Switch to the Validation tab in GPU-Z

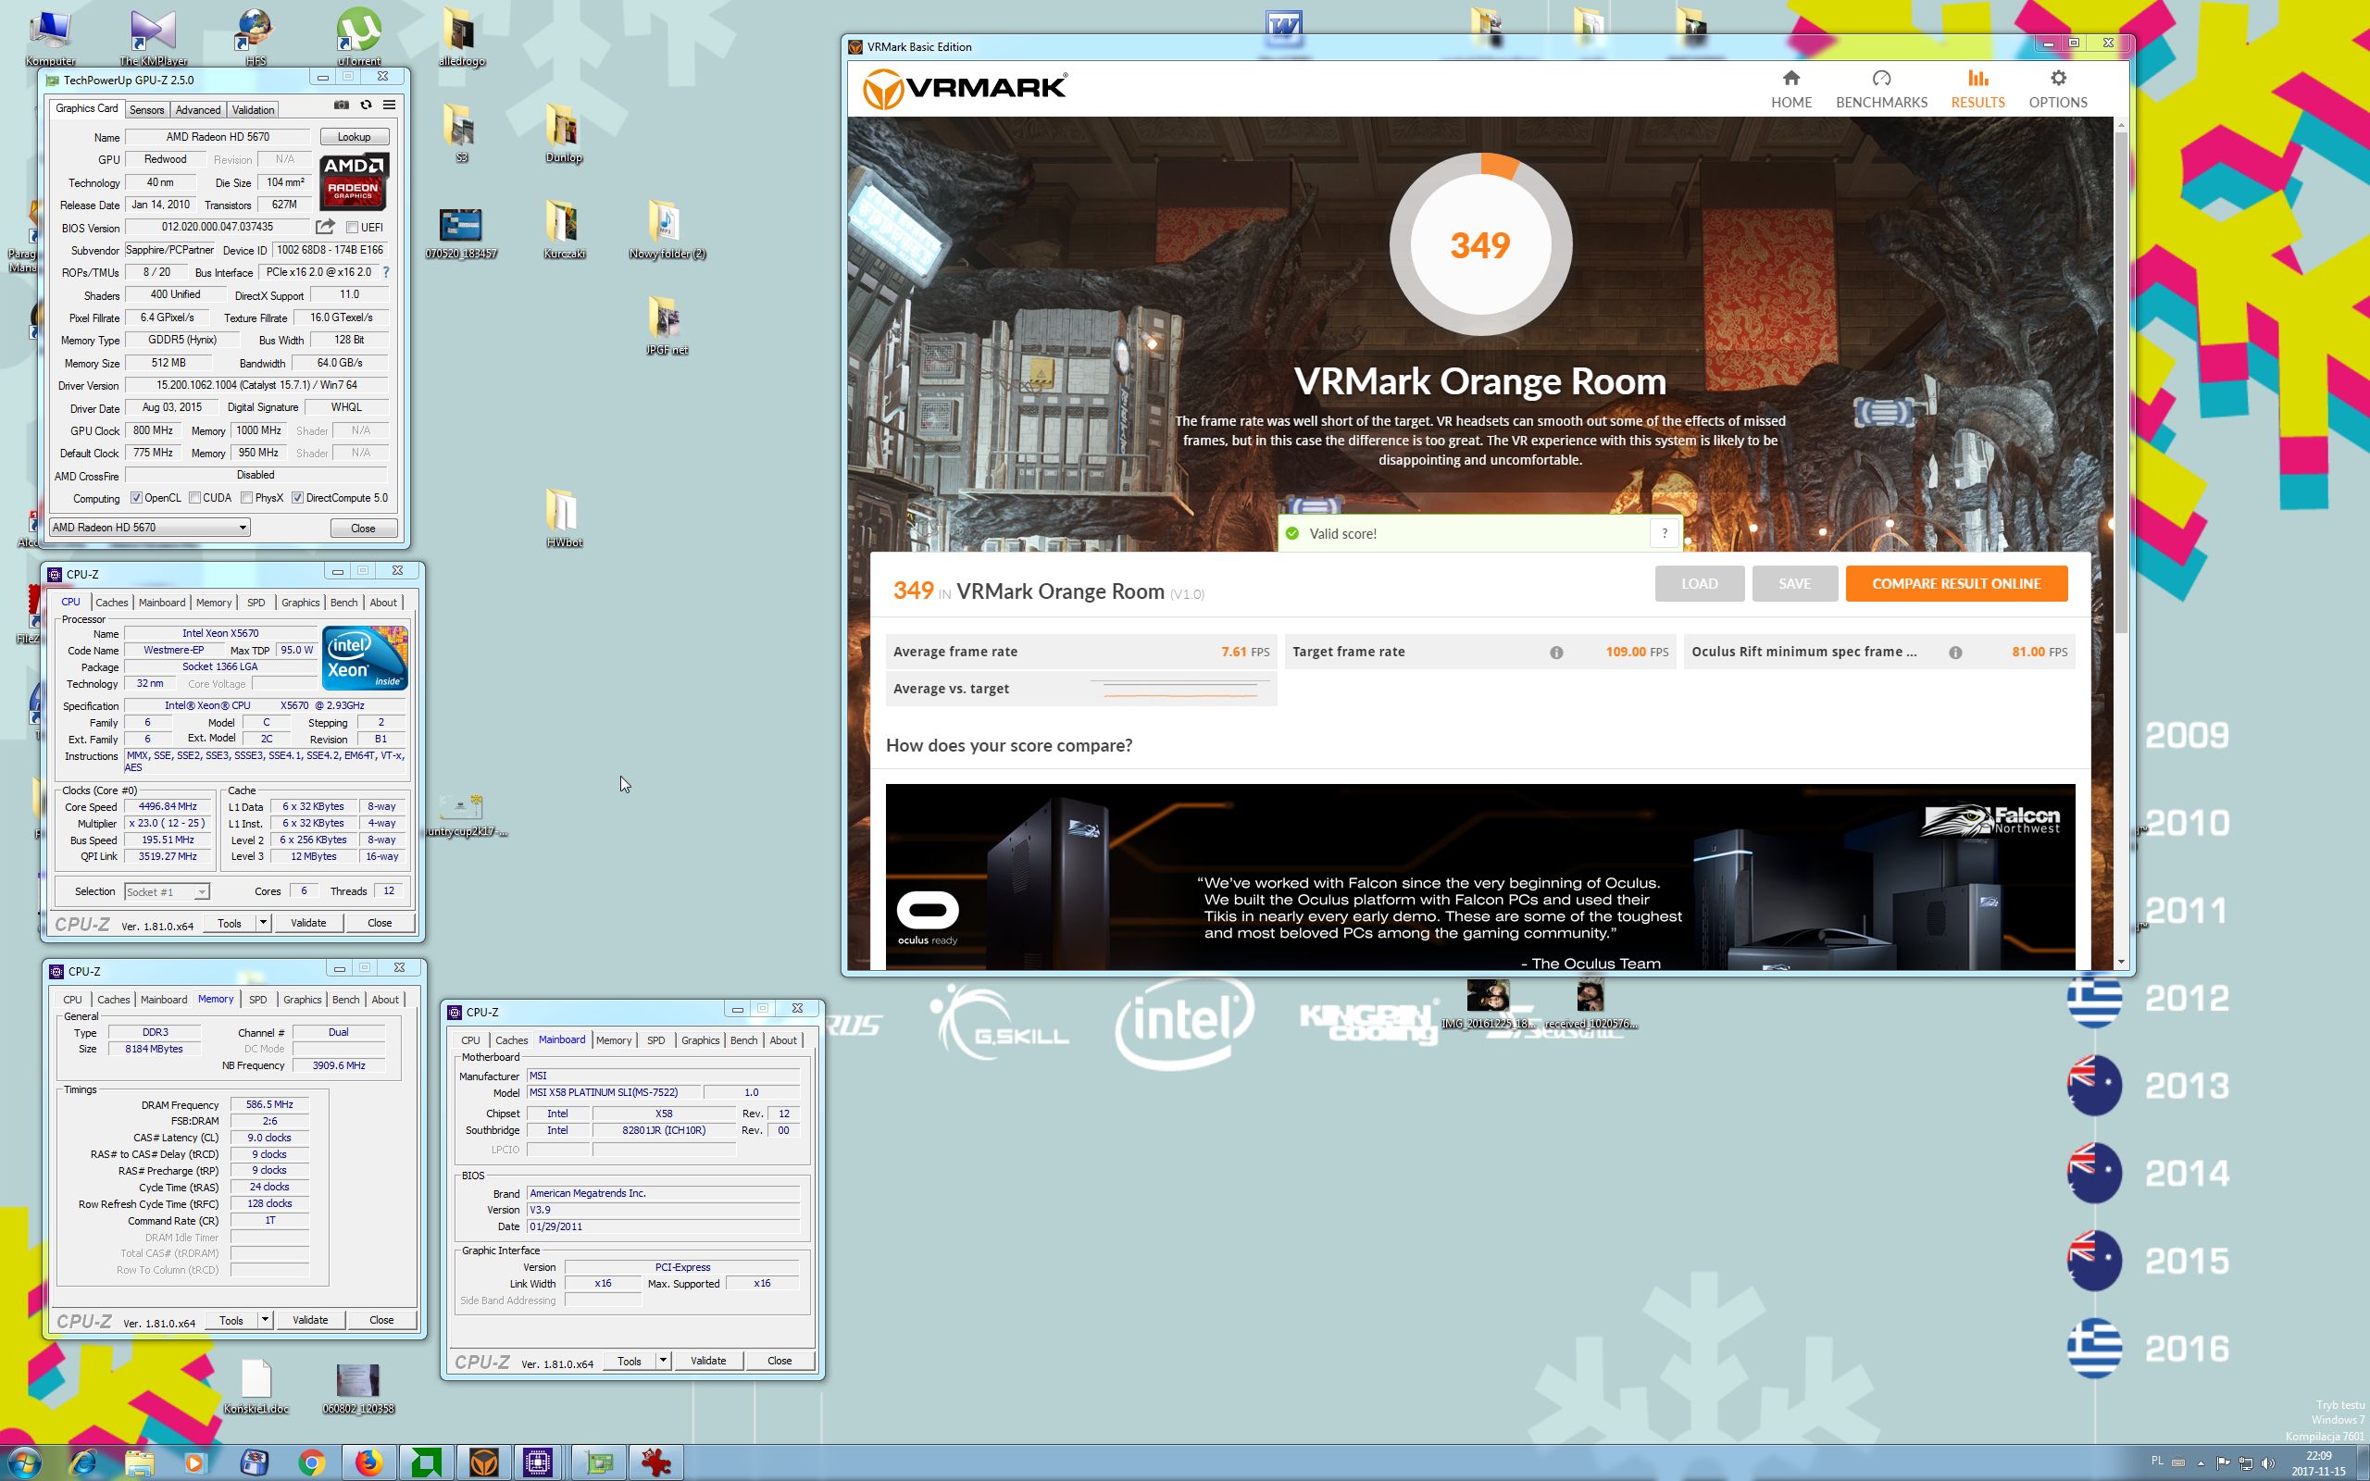[254, 110]
